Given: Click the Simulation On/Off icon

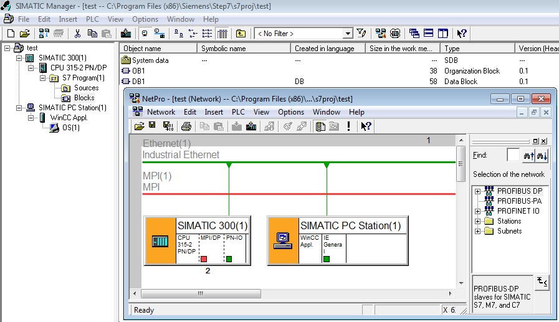Looking at the screenshot, I should [x=395, y=34].
